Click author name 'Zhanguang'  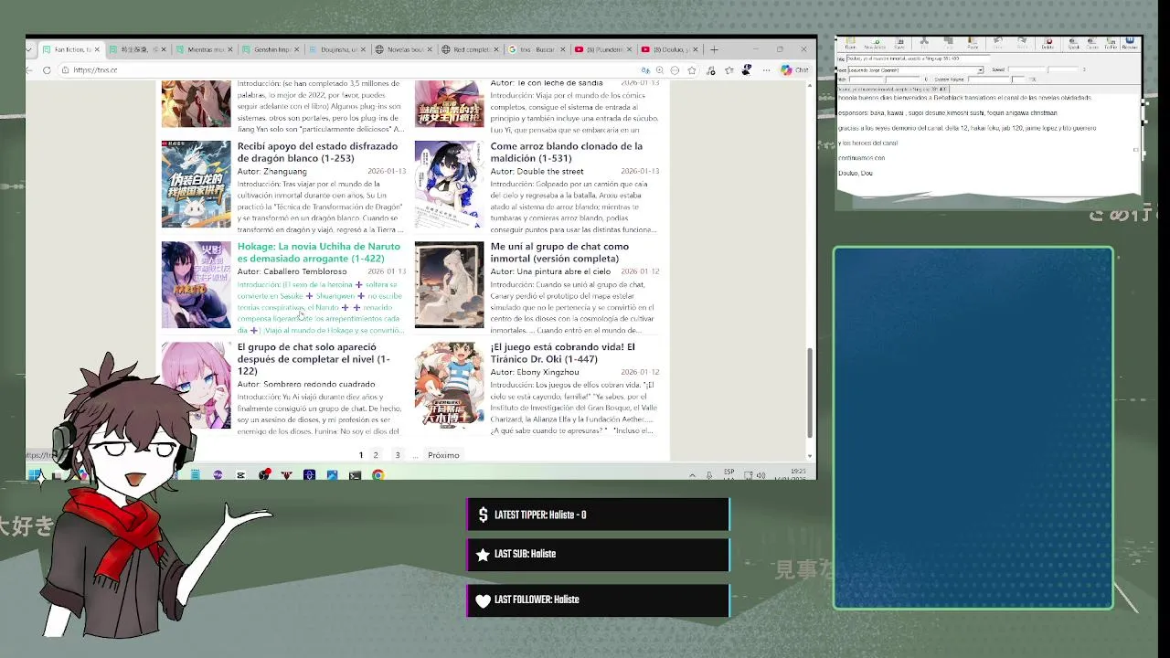coord(285,171)
